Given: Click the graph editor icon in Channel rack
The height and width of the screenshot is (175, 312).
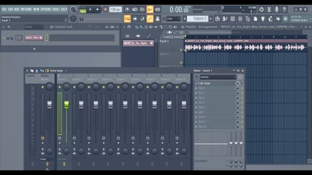Looking at the screenshot, I should (x=107, y=27).
